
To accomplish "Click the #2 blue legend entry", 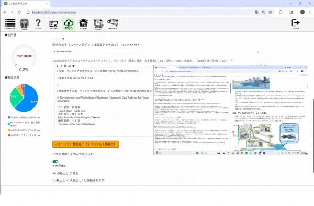I will tap(24, 117).
